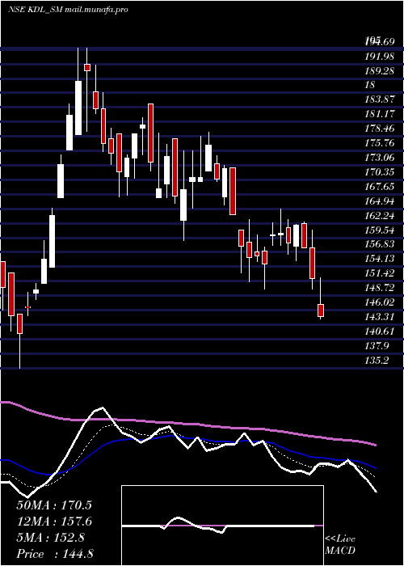404x566 pixels.
Task: Click the 154.13 price axis label
Action: [380, 259]
